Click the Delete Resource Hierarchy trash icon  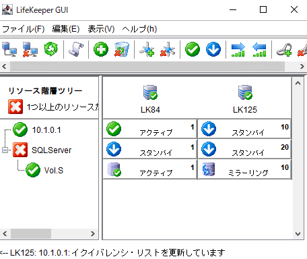coord(122,49)
